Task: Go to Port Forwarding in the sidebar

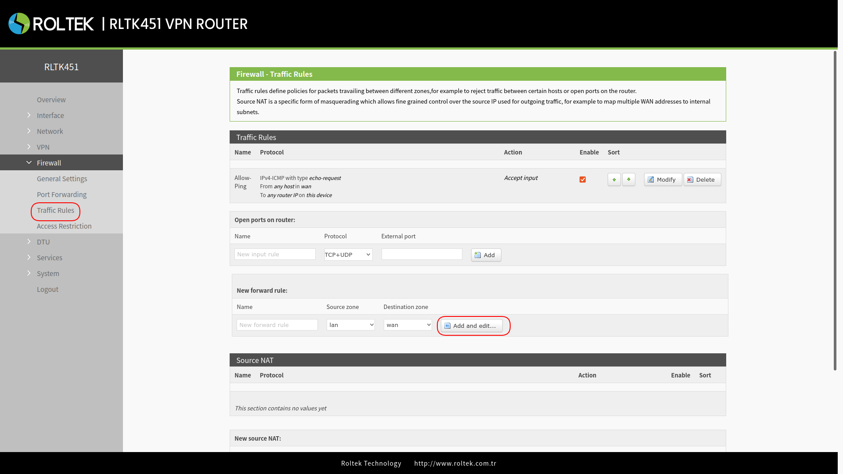Action: coord(61,194)
